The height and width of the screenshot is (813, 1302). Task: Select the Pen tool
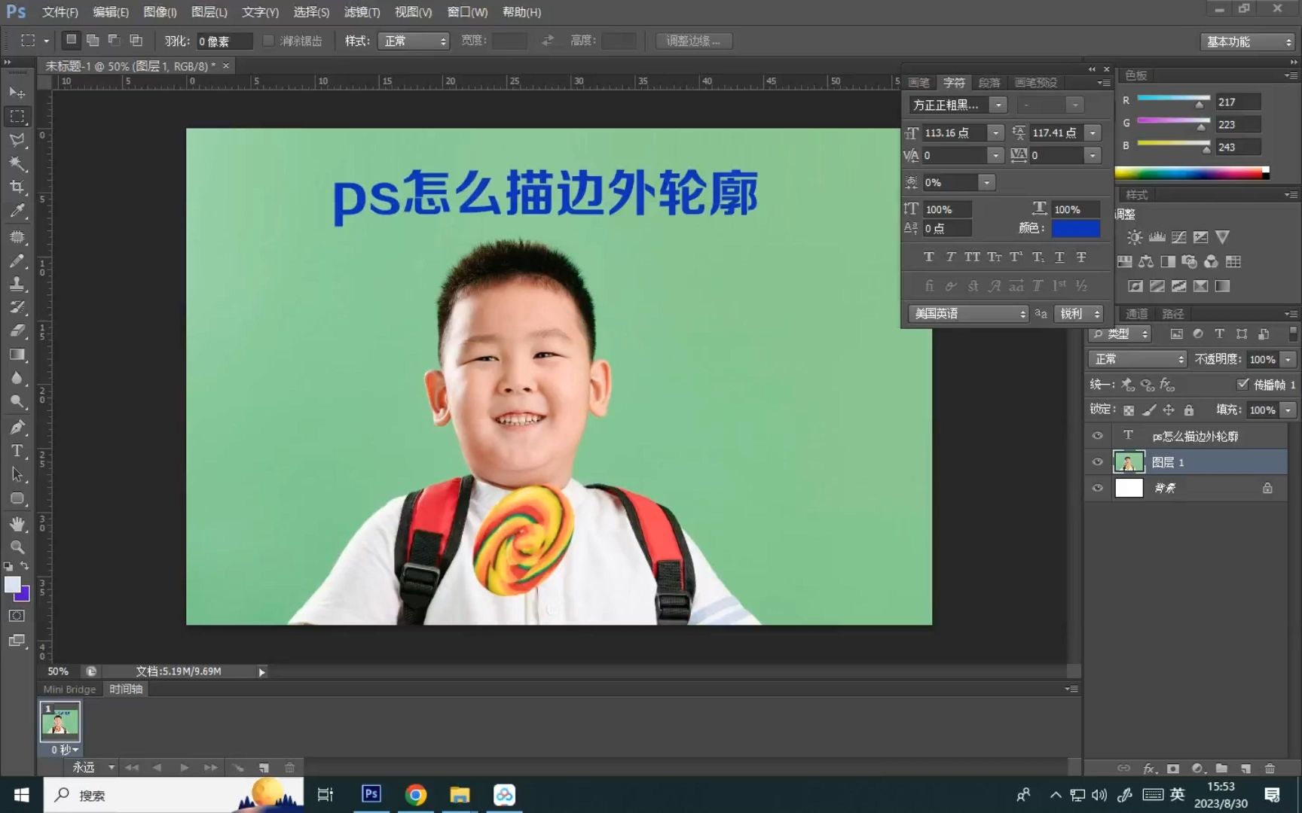click(17, 427)
